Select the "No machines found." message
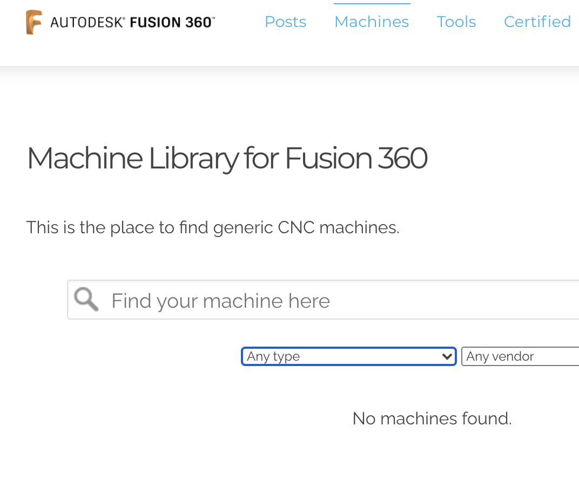This screenshot has height=487, width=579. 432,418
